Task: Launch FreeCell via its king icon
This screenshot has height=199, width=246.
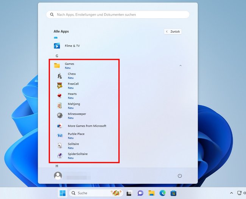Action: (x=60, y=86)
